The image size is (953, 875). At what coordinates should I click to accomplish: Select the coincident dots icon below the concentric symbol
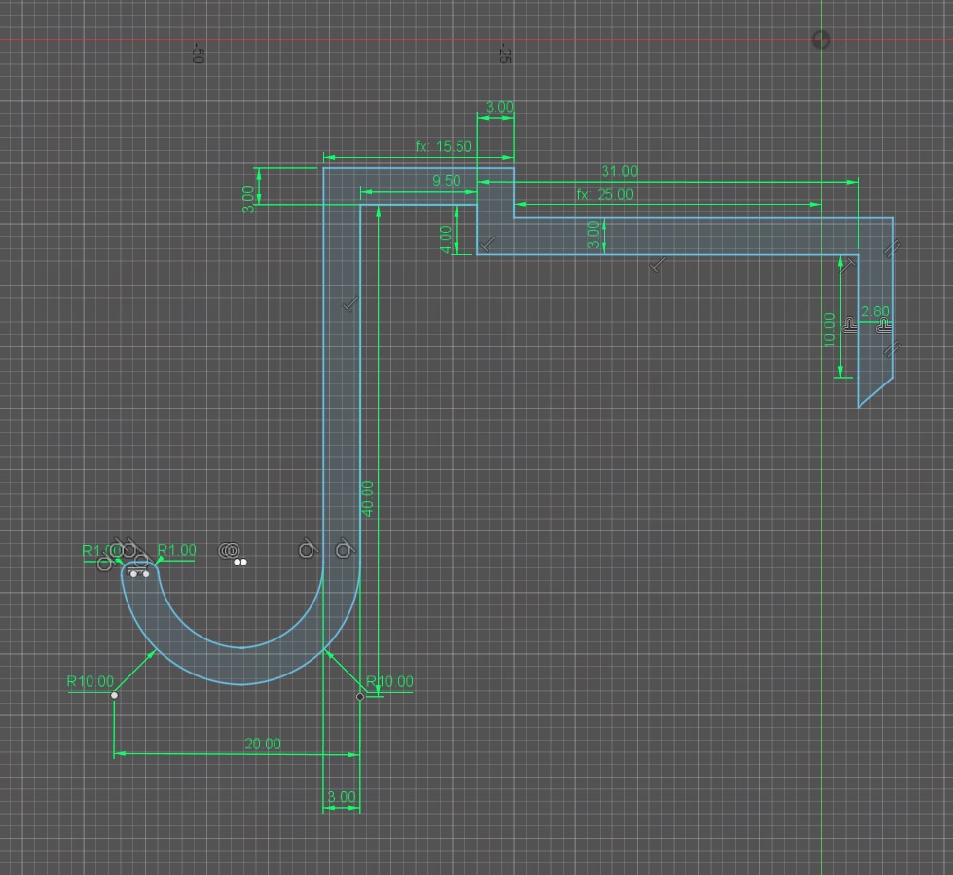pyautogui.click(x=240, y=562)
